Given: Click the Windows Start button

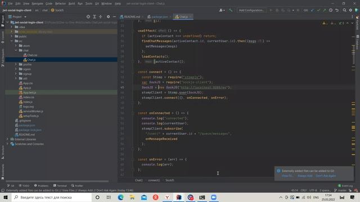Looking at the screenshot, I should point(6,197).
